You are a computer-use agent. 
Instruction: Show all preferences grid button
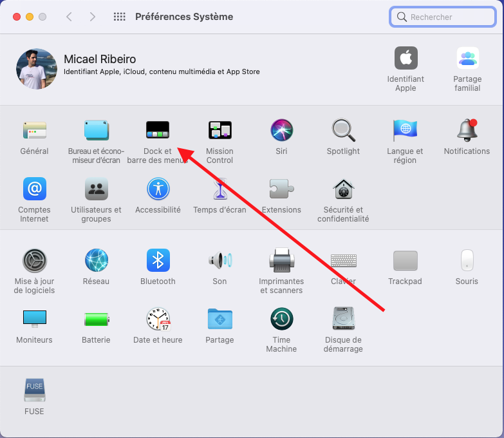click(119, 17)
